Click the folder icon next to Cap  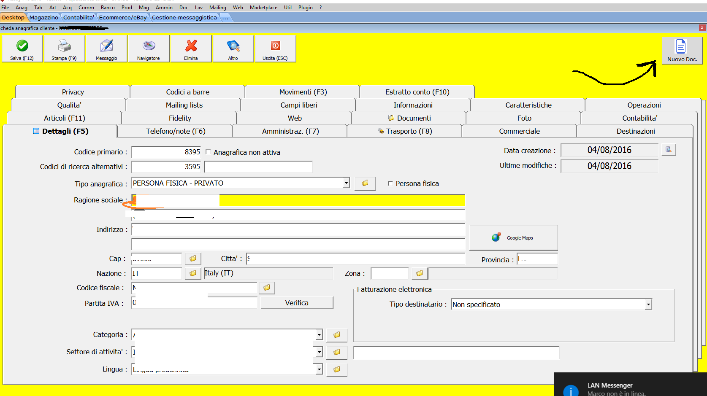click(x=193, y=259)
